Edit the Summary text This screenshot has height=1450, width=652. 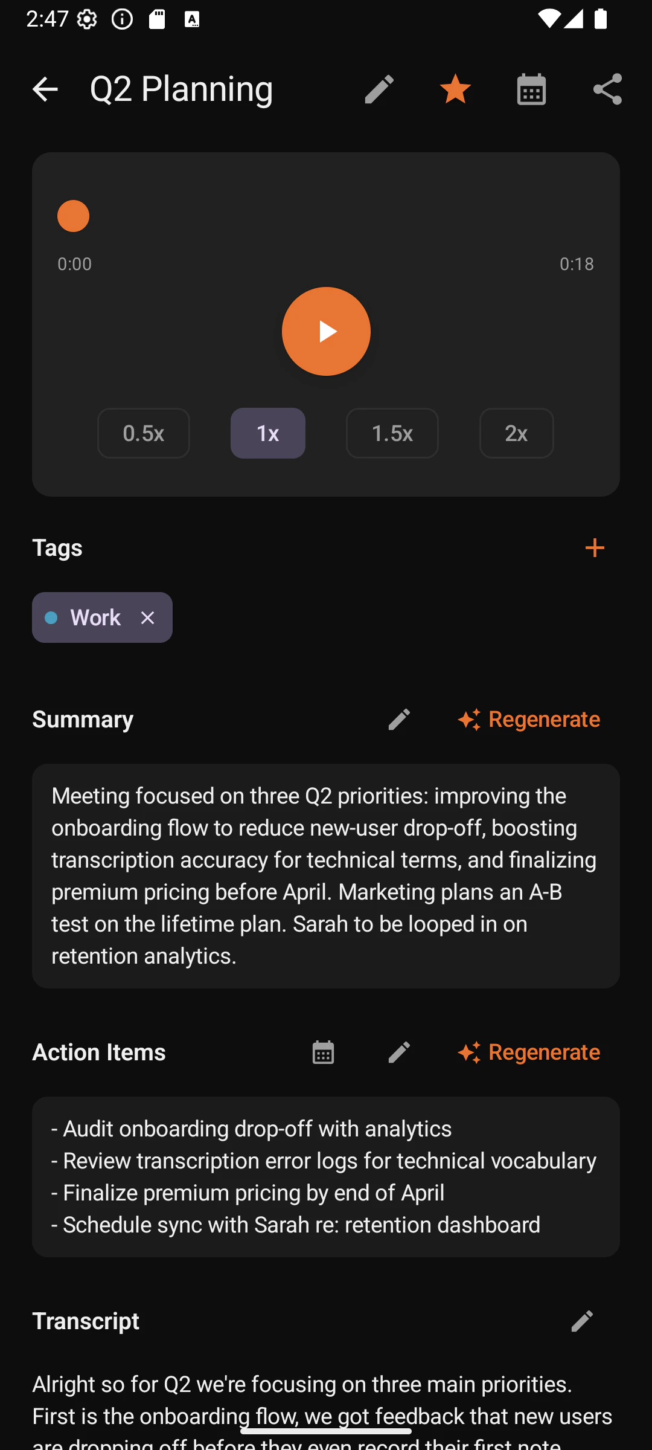[399, 719]
